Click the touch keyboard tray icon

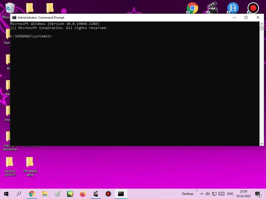[221, 194]
